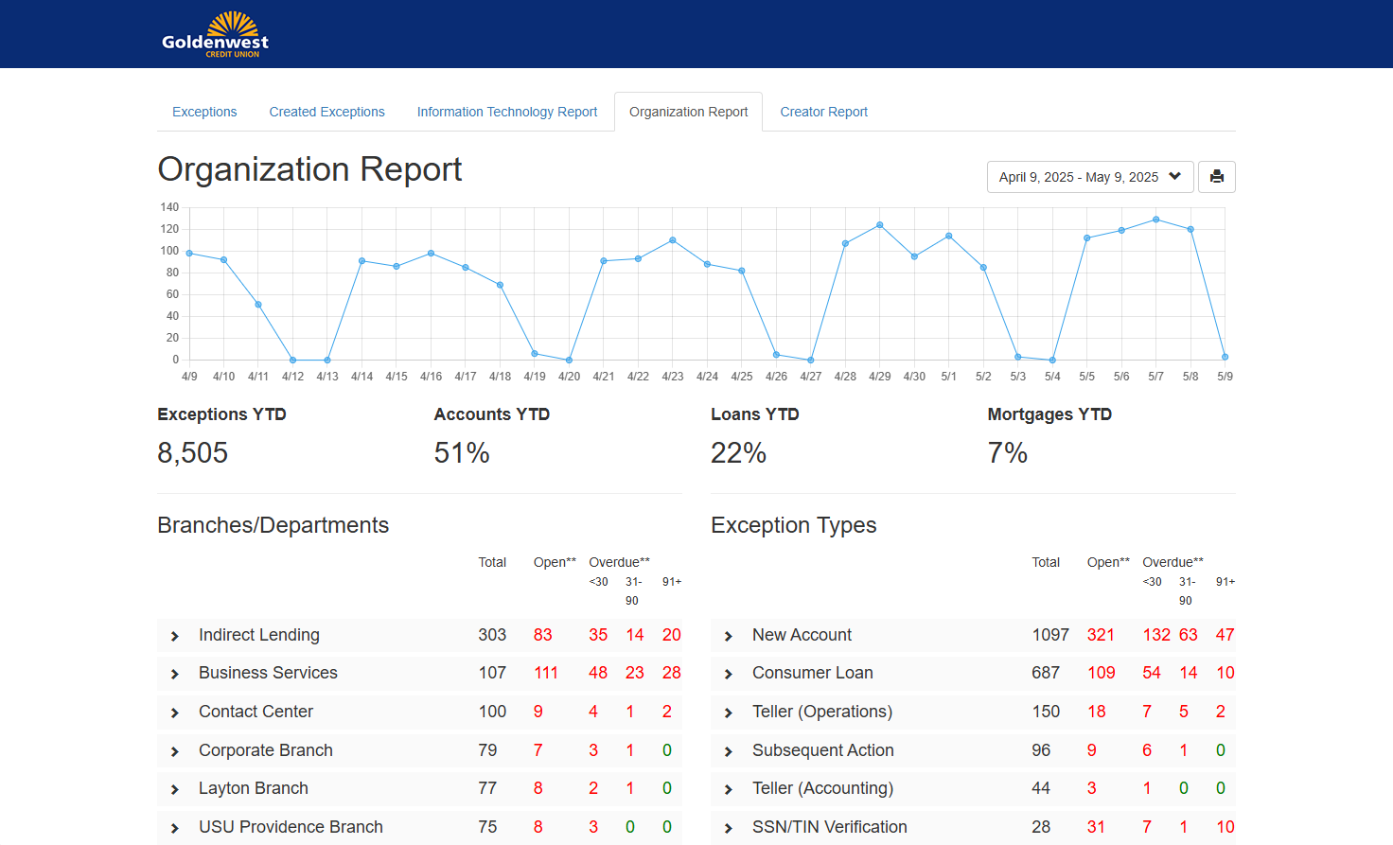Open the date range dropdown

tap(1089, 177)
